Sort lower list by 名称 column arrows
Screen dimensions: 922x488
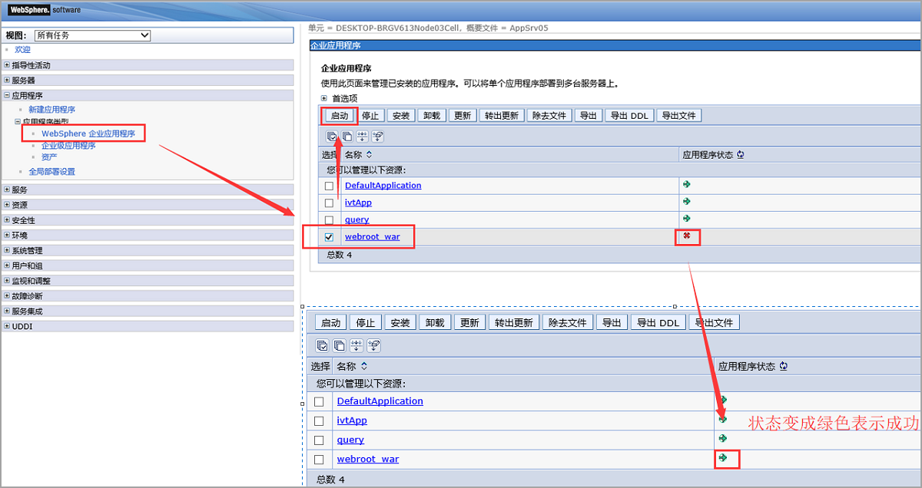(x=364, y=367)
